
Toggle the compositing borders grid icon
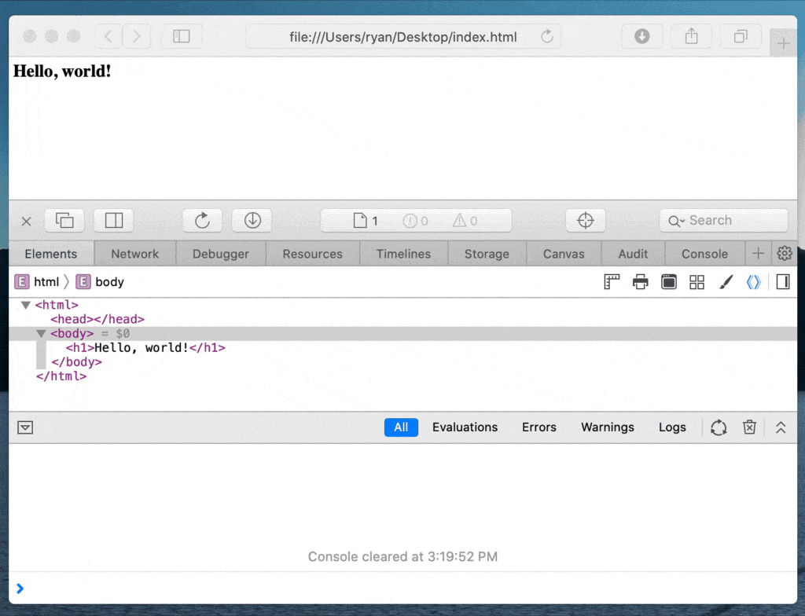(x=697, y=282)
